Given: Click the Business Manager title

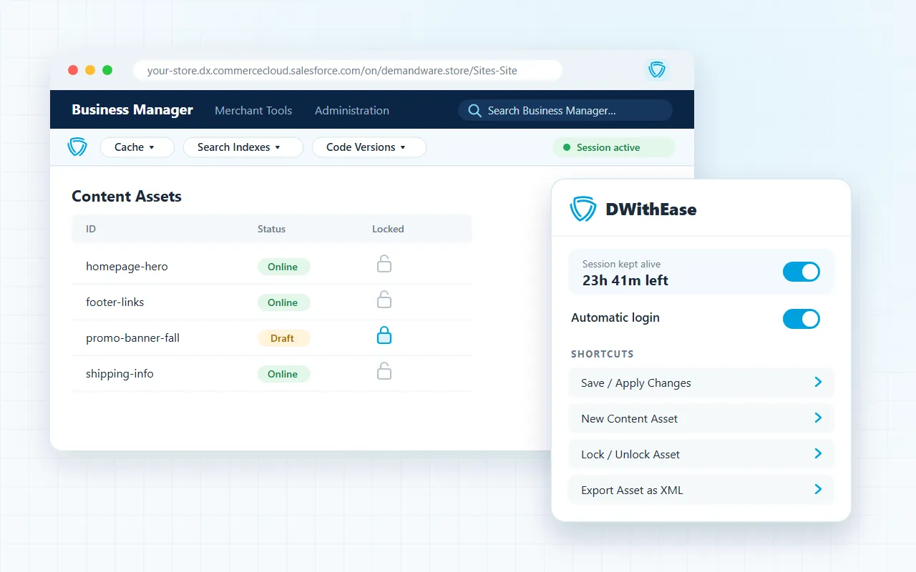Looking at the screenshot, I should [132, 109].
